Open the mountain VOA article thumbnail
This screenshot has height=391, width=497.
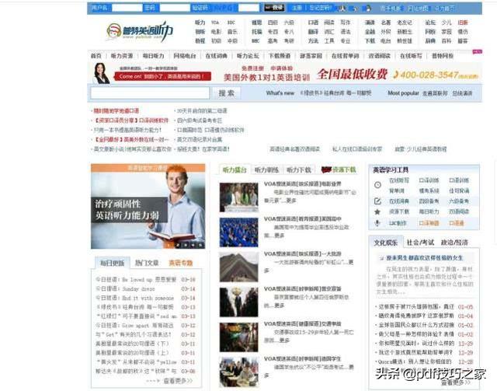(x=239, y=267)
